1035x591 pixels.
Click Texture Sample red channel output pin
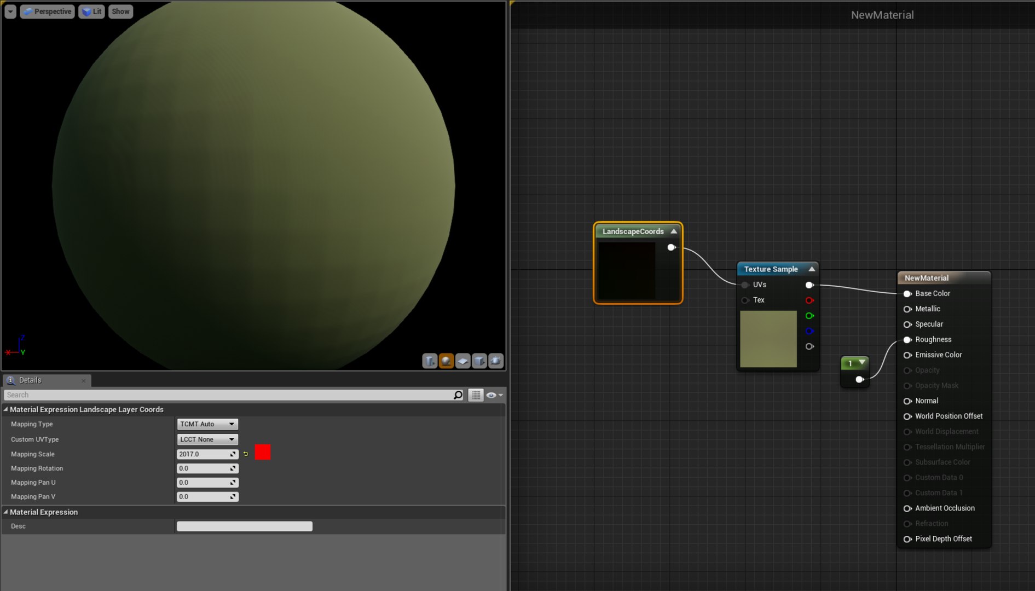click(x=810, y=300)
